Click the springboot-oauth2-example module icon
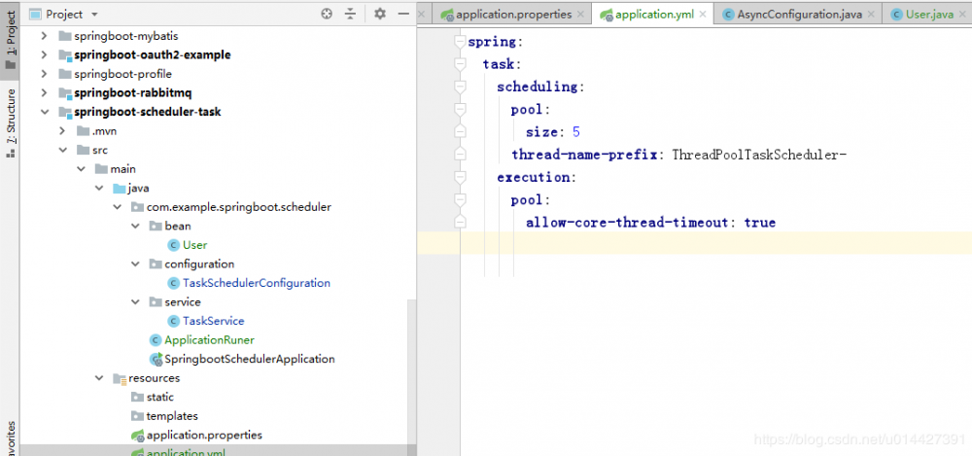 [64, 55]
